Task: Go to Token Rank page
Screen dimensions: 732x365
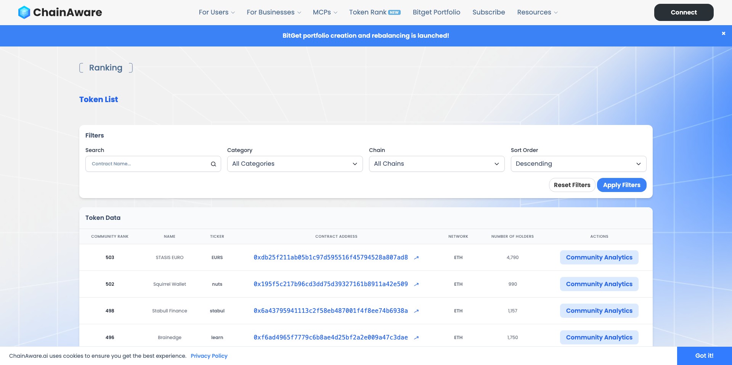Action: pyautogui.click(x=368, y=12)
